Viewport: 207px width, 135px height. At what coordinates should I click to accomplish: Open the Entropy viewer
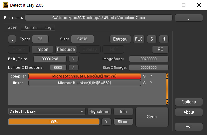tap(120, 39)
